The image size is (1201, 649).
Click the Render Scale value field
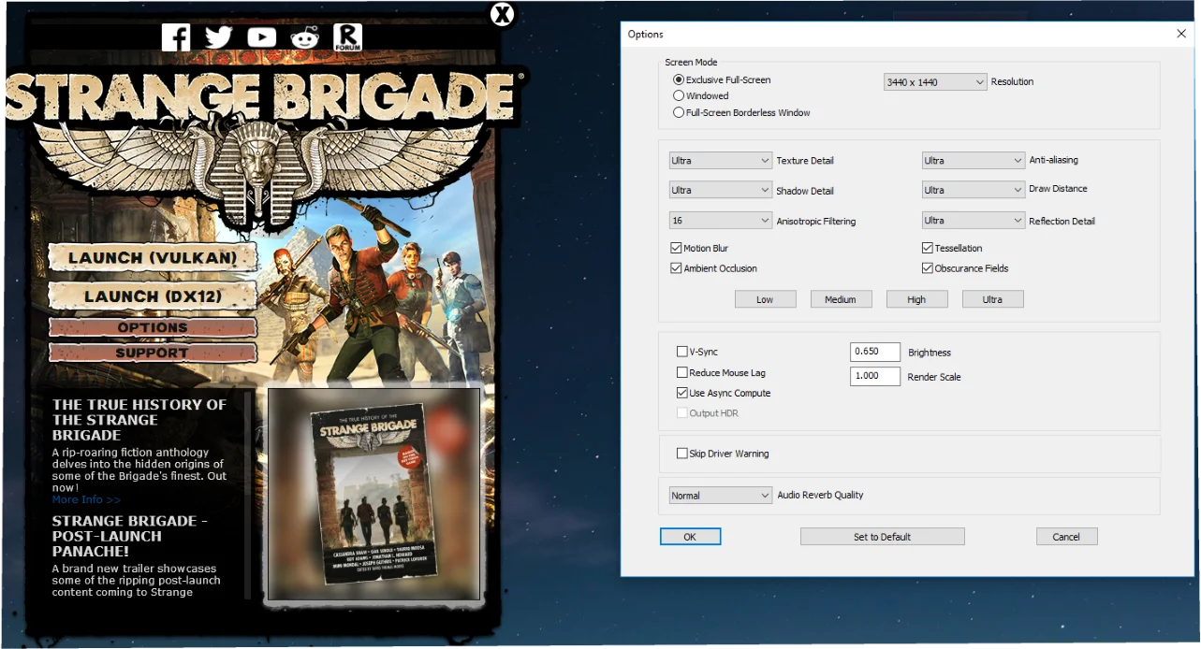(x=874, y=376)
